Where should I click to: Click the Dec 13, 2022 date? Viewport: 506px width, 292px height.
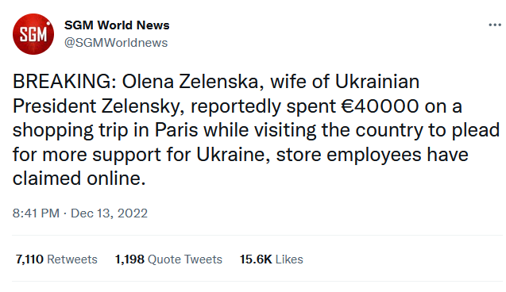(x=109, y=213)
